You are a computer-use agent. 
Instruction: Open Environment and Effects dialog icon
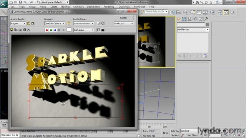(x=103, y=23)
